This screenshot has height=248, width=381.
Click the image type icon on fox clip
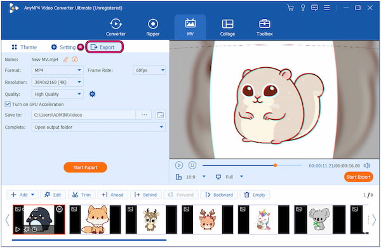(x=74, y=209)
